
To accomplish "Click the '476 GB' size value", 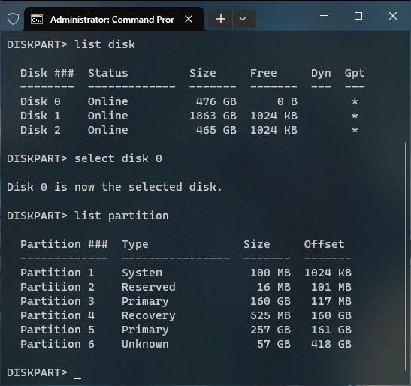I will (x=216, y=101).
